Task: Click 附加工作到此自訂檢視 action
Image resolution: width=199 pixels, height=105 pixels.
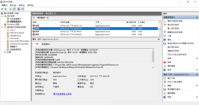Action: [177, 55]
